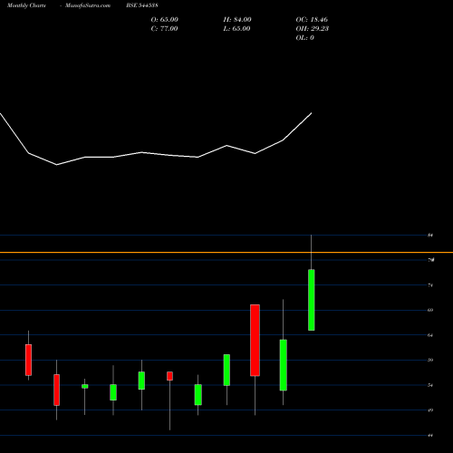Screen dimensions: 453x453
Task: Click the price axis label '59'
Action: [x=430, y=360]
